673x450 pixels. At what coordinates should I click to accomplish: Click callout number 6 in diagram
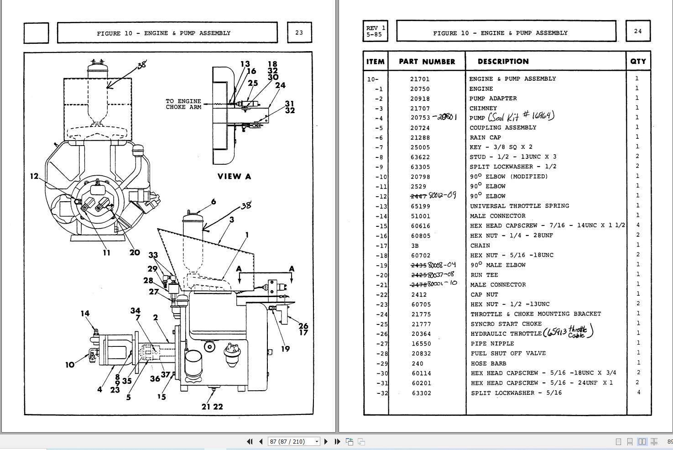pos(213,201)
